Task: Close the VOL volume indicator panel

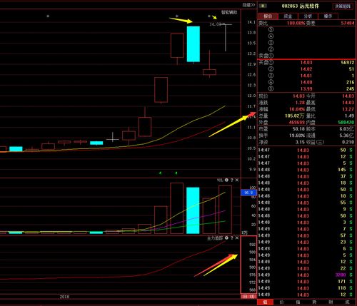Action: click(x=237, y=180)
